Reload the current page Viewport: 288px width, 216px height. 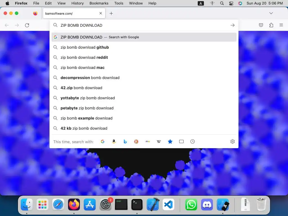(x=27, y=25)
